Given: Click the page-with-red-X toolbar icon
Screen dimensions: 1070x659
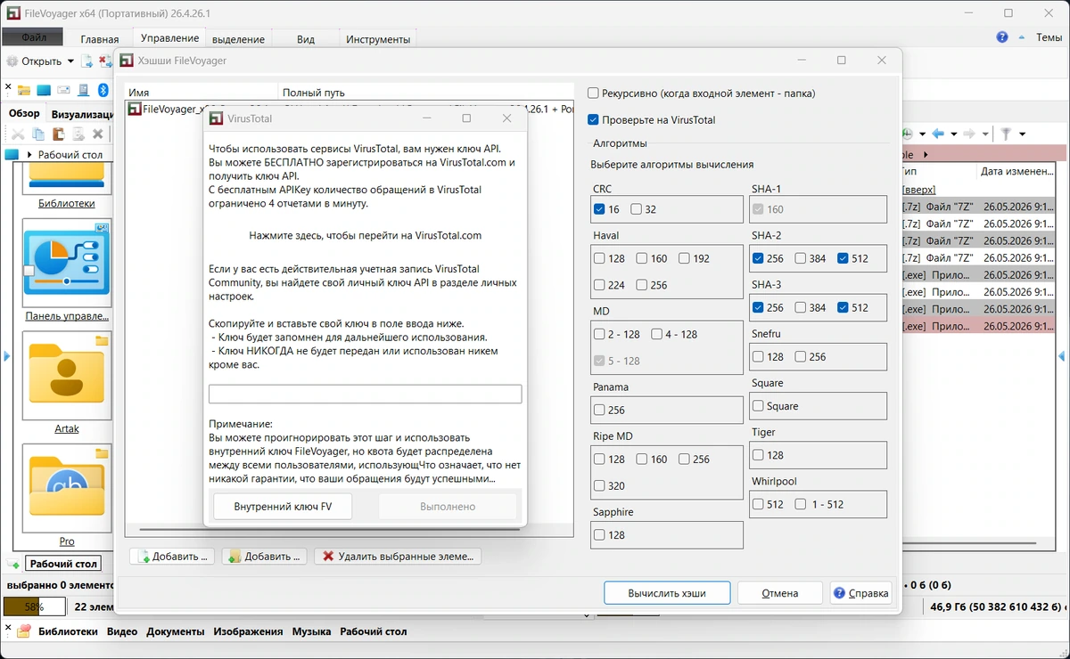Looking at the screenshot, I should coord(104,61).
